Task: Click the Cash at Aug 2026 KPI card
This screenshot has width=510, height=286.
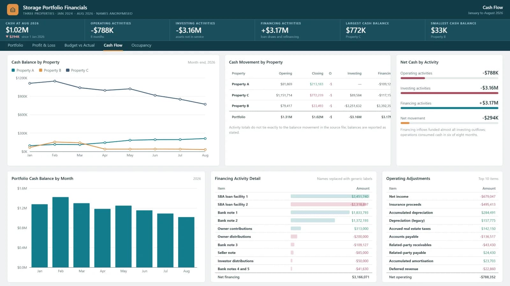Action: click(x=42, y=30)
